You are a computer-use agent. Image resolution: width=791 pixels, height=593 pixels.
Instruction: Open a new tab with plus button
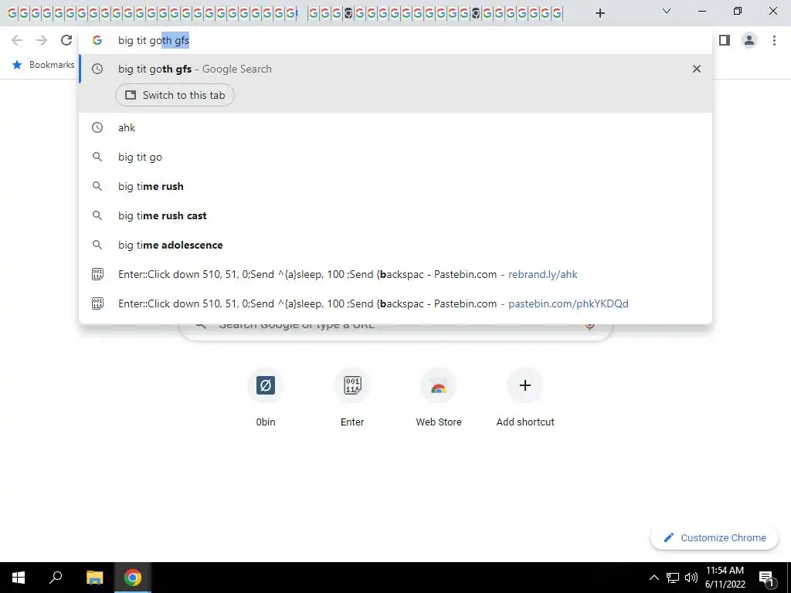(x=599, y=13)
